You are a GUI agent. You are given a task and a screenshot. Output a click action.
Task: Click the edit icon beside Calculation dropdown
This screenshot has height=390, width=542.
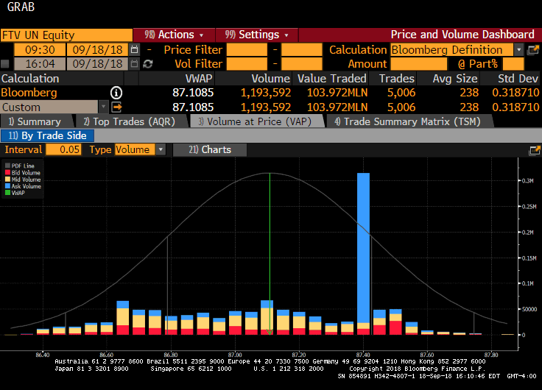click(533, 49)
